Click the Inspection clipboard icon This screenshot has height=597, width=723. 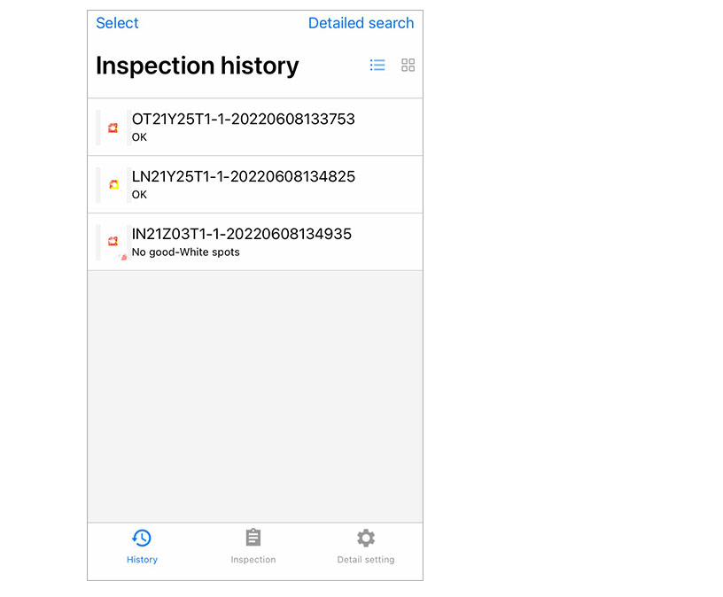pyautogui.click(x=253, y=538)
